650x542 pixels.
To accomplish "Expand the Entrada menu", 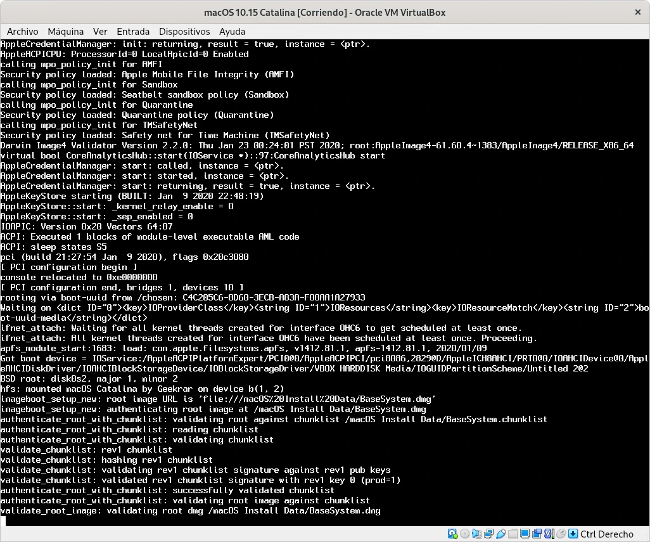I will click(133, 31).
